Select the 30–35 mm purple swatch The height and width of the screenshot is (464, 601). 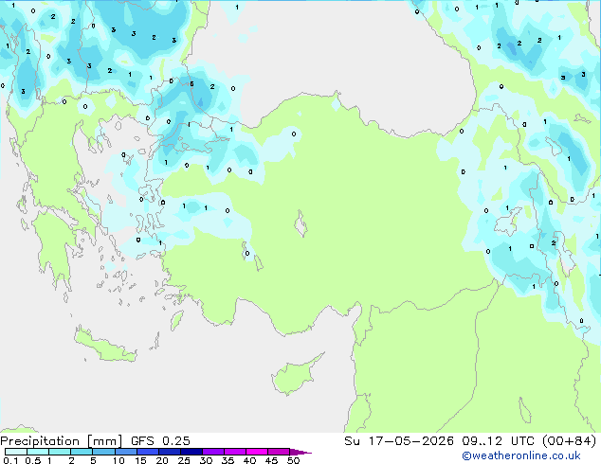[212, 452]
